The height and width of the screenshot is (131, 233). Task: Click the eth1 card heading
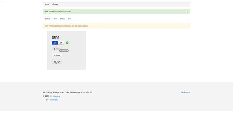pos(56,37)
